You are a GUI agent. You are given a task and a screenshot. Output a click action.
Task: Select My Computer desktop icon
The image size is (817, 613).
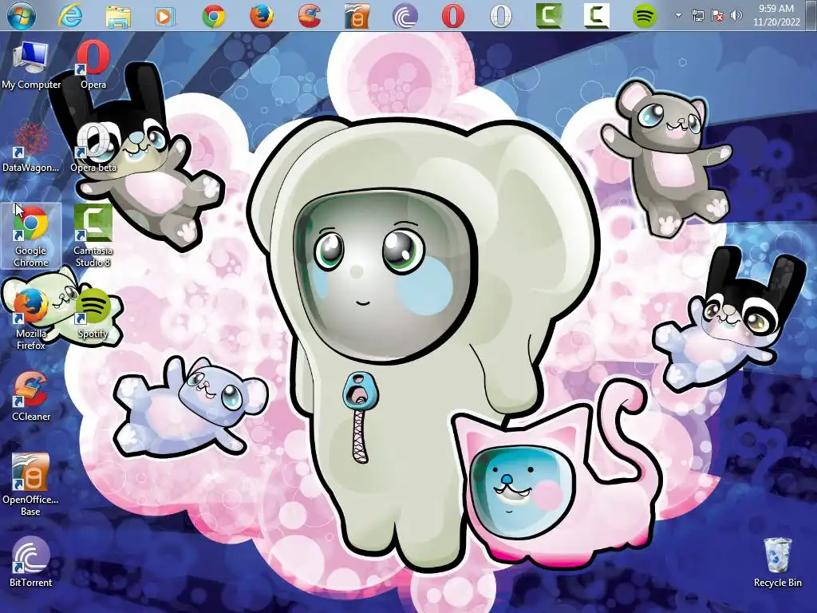pos(31,65)
